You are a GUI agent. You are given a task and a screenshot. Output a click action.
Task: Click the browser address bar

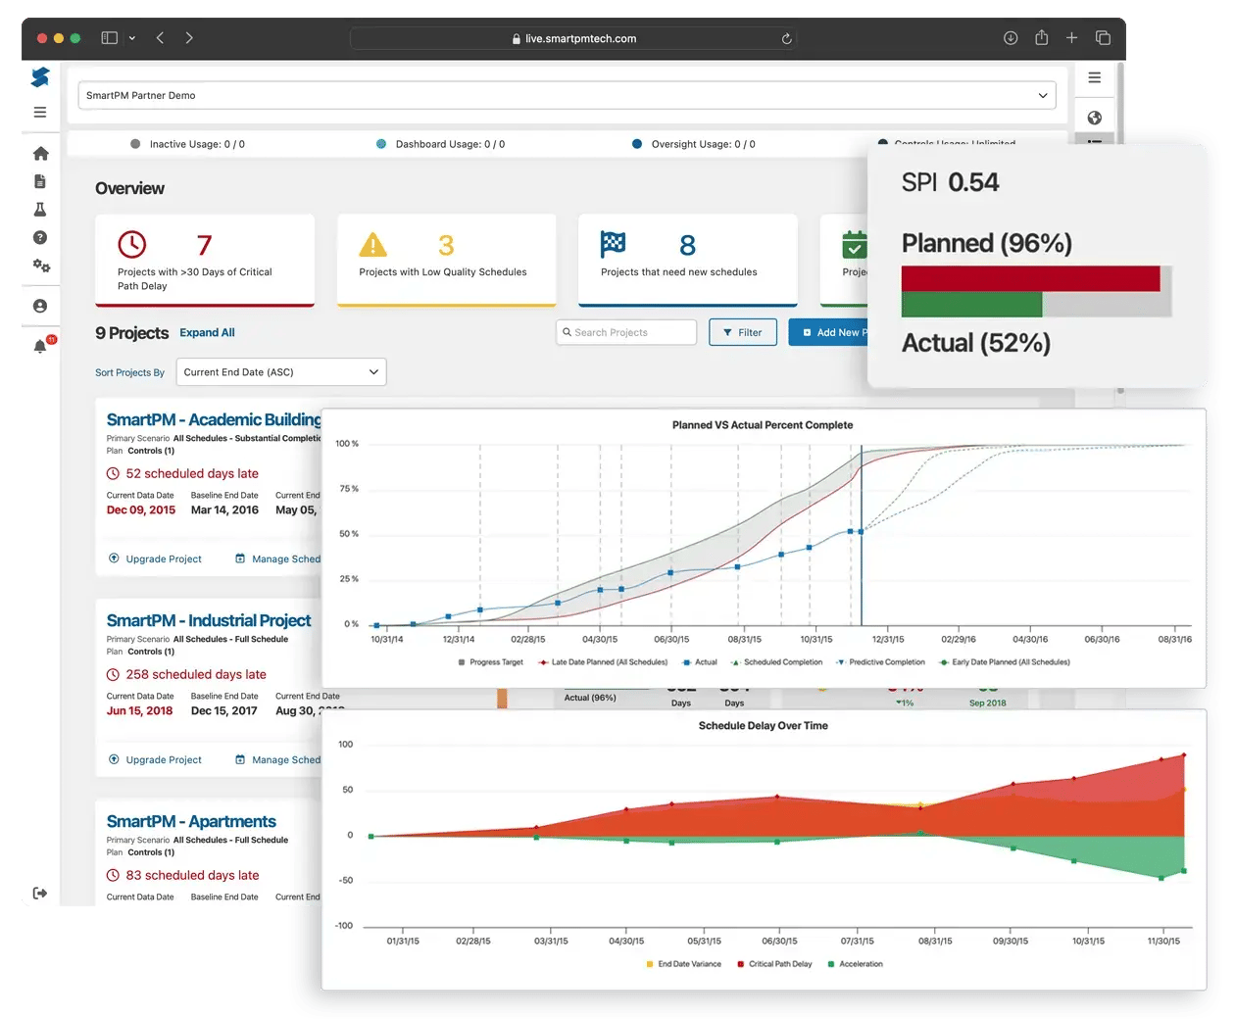[573, 38]
